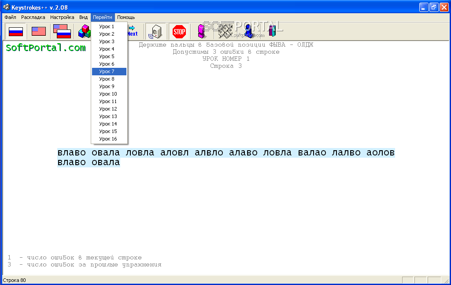The image size is (451, 285).
Task: Go to Урок 11
Action: (109, 101)
